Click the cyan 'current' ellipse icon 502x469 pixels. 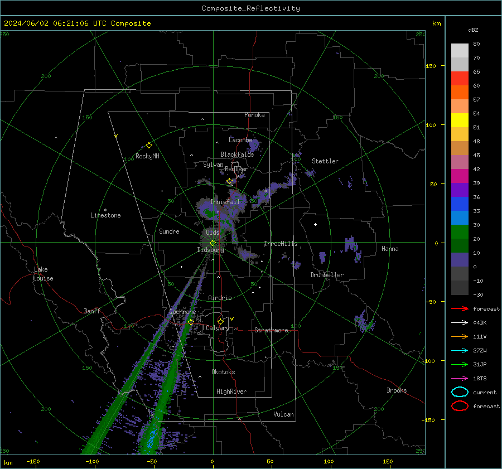(x=460, y=392)
